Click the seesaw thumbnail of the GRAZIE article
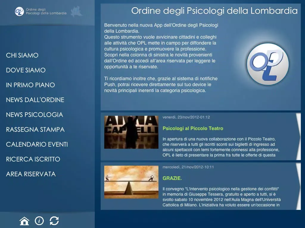This screenshot has height=228, width=305. click(131, 182)
